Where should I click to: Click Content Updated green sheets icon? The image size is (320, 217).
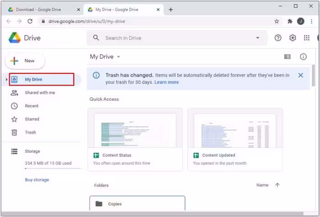pyautogui.click(x=196, y=155)
